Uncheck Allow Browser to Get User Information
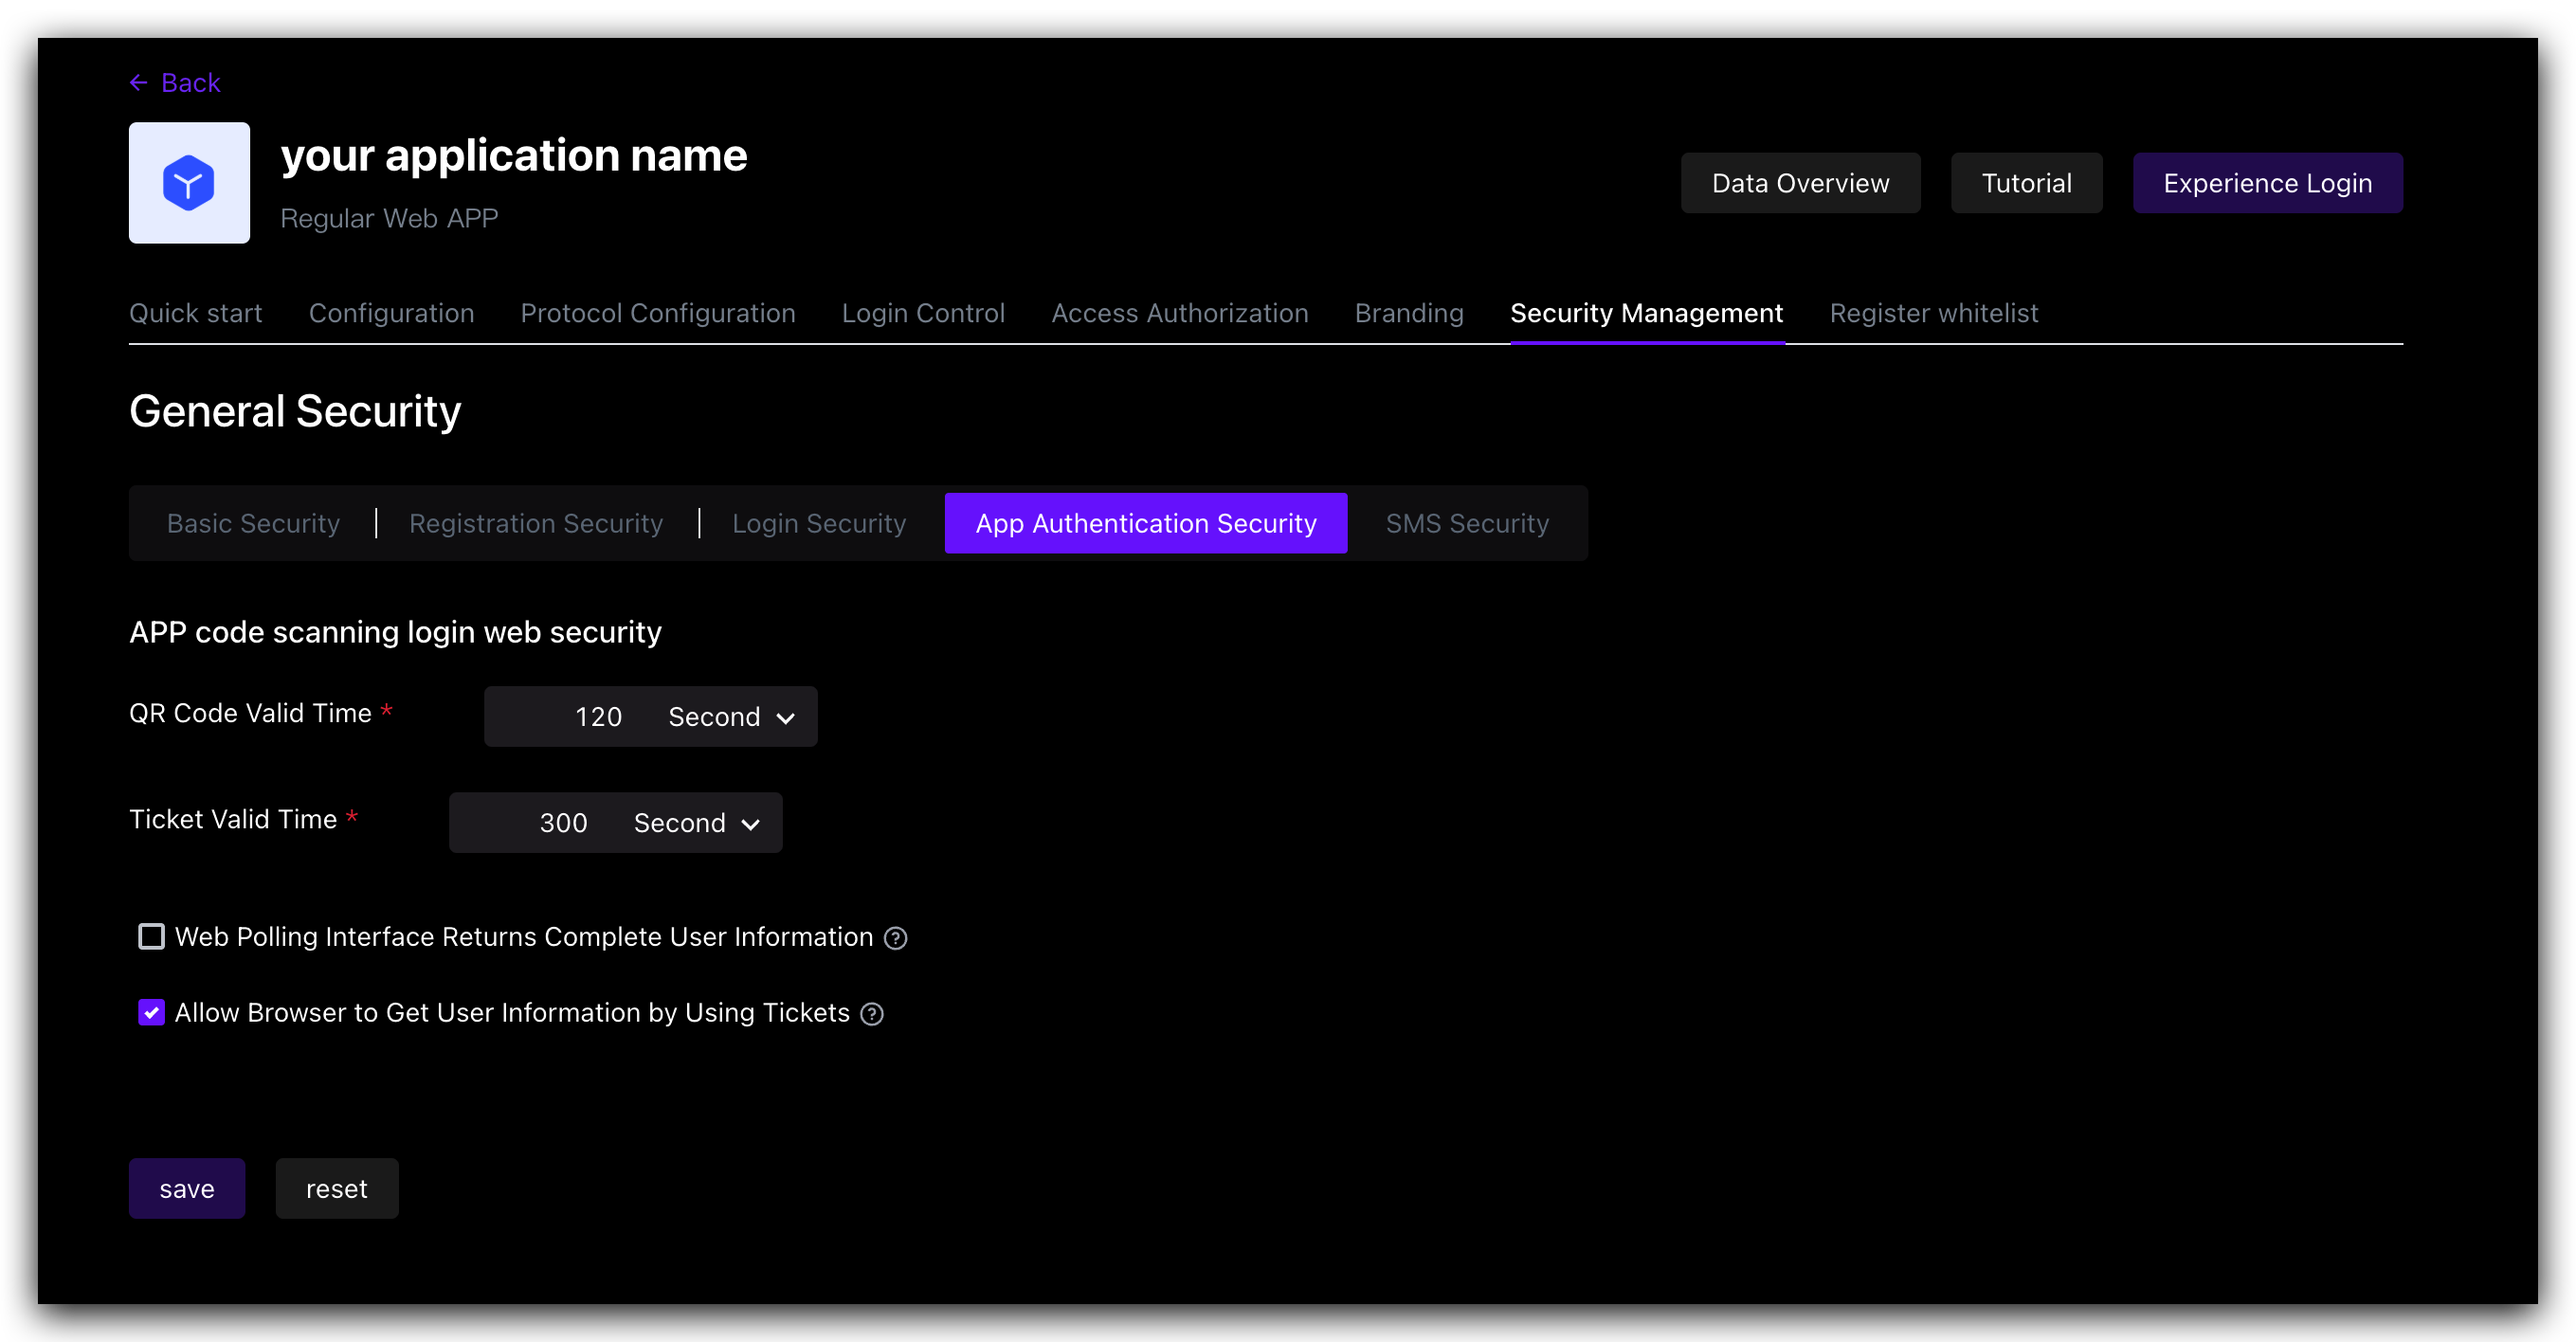 pos(151,1012)
